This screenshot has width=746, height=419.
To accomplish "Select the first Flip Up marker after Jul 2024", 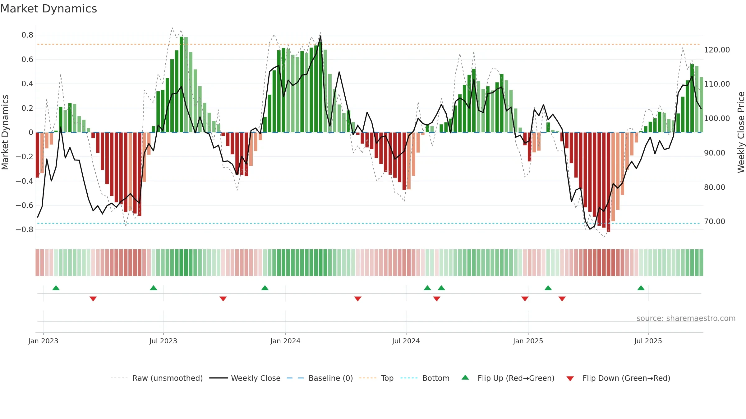I will point(427,288).
